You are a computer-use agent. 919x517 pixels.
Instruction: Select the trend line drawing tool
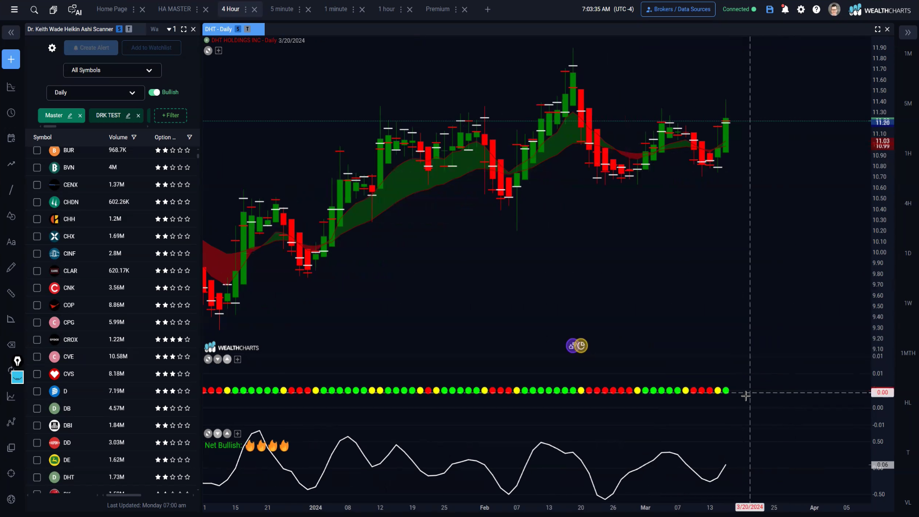tap(11, 190)
